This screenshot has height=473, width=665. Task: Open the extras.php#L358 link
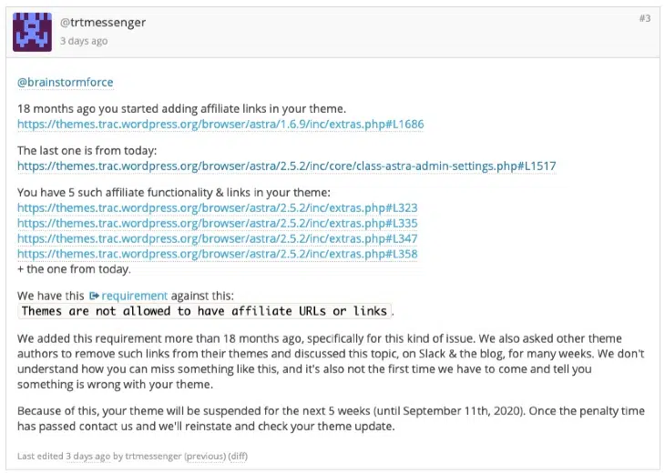[x=217, y=254]
